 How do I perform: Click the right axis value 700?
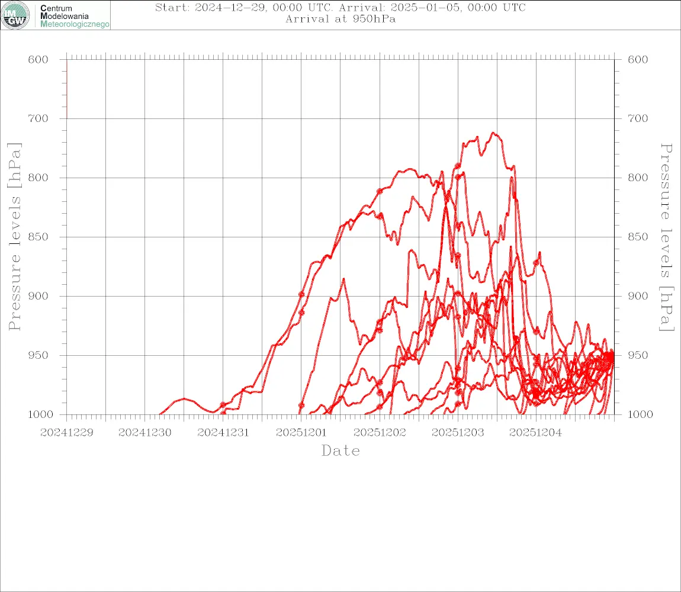pyautogui.click(x=638, y=118)
